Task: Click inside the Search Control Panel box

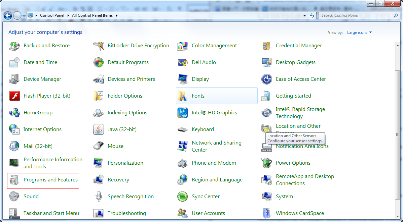Action: click(x=353, y=15)
